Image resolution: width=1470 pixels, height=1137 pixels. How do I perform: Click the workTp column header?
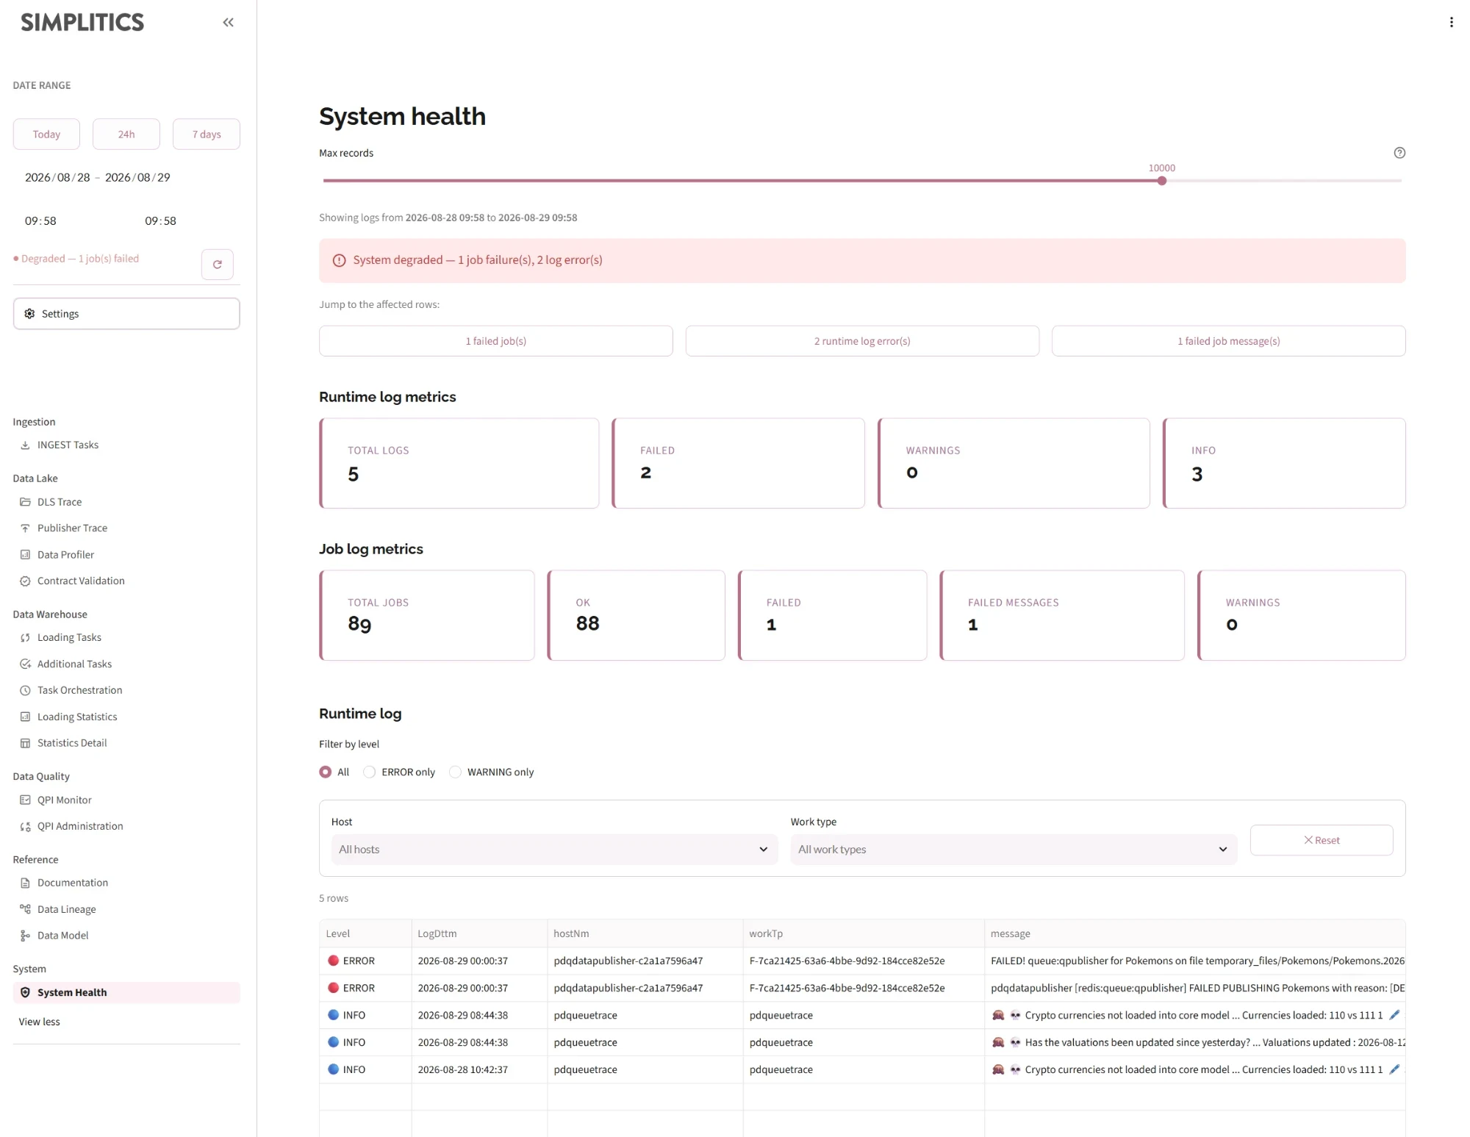click(864, 933)
